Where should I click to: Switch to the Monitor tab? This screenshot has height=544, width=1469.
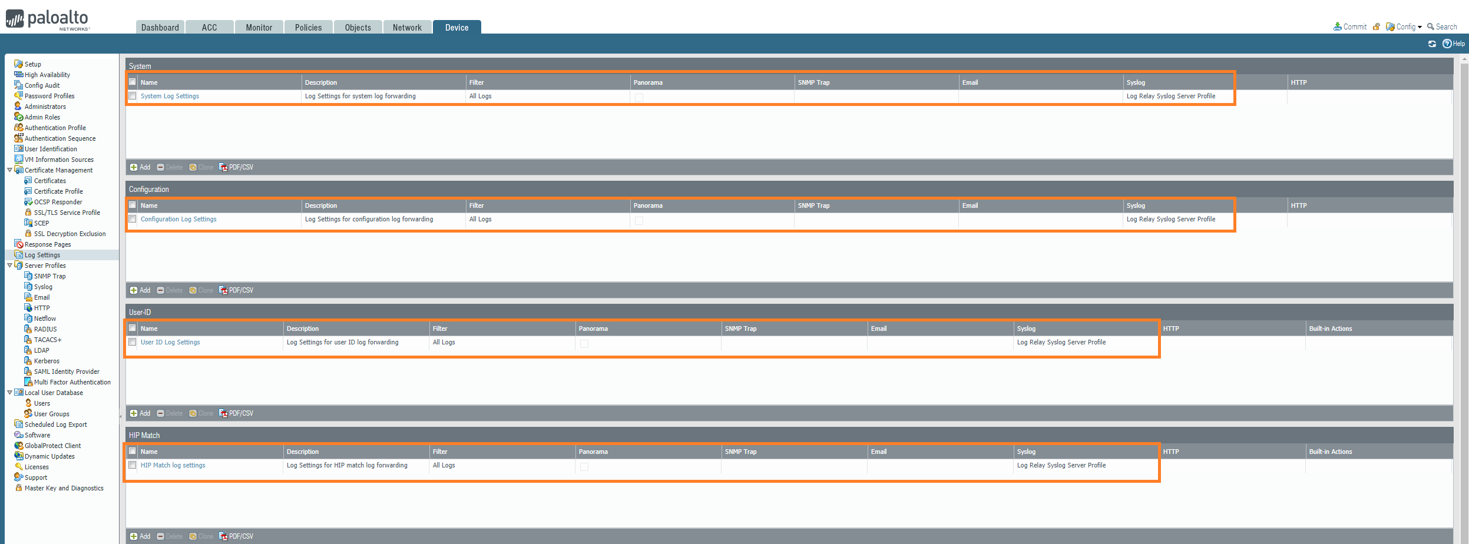[259, 28]
